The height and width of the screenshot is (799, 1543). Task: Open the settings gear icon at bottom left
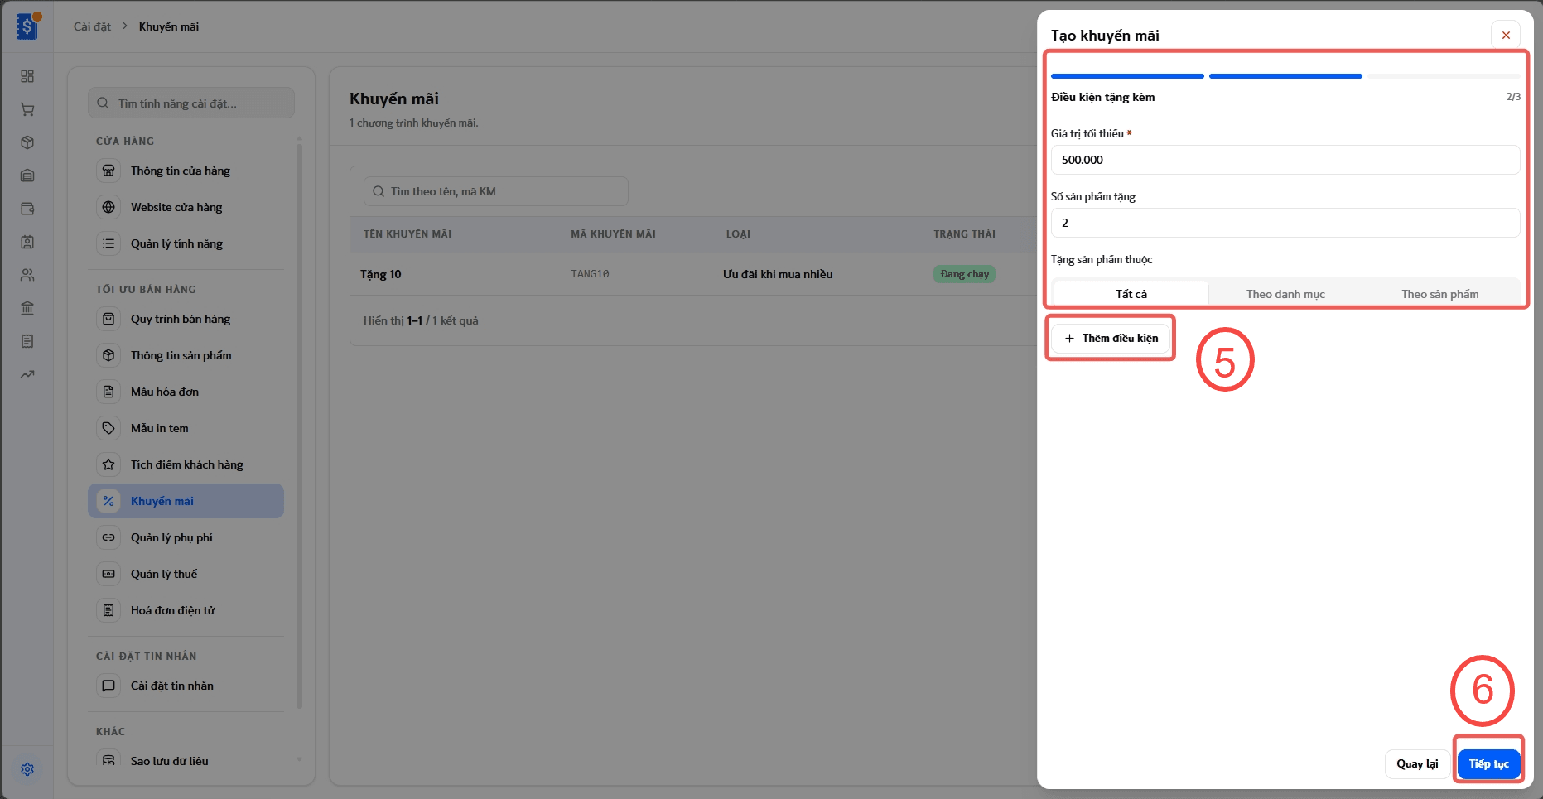(27, 769)
